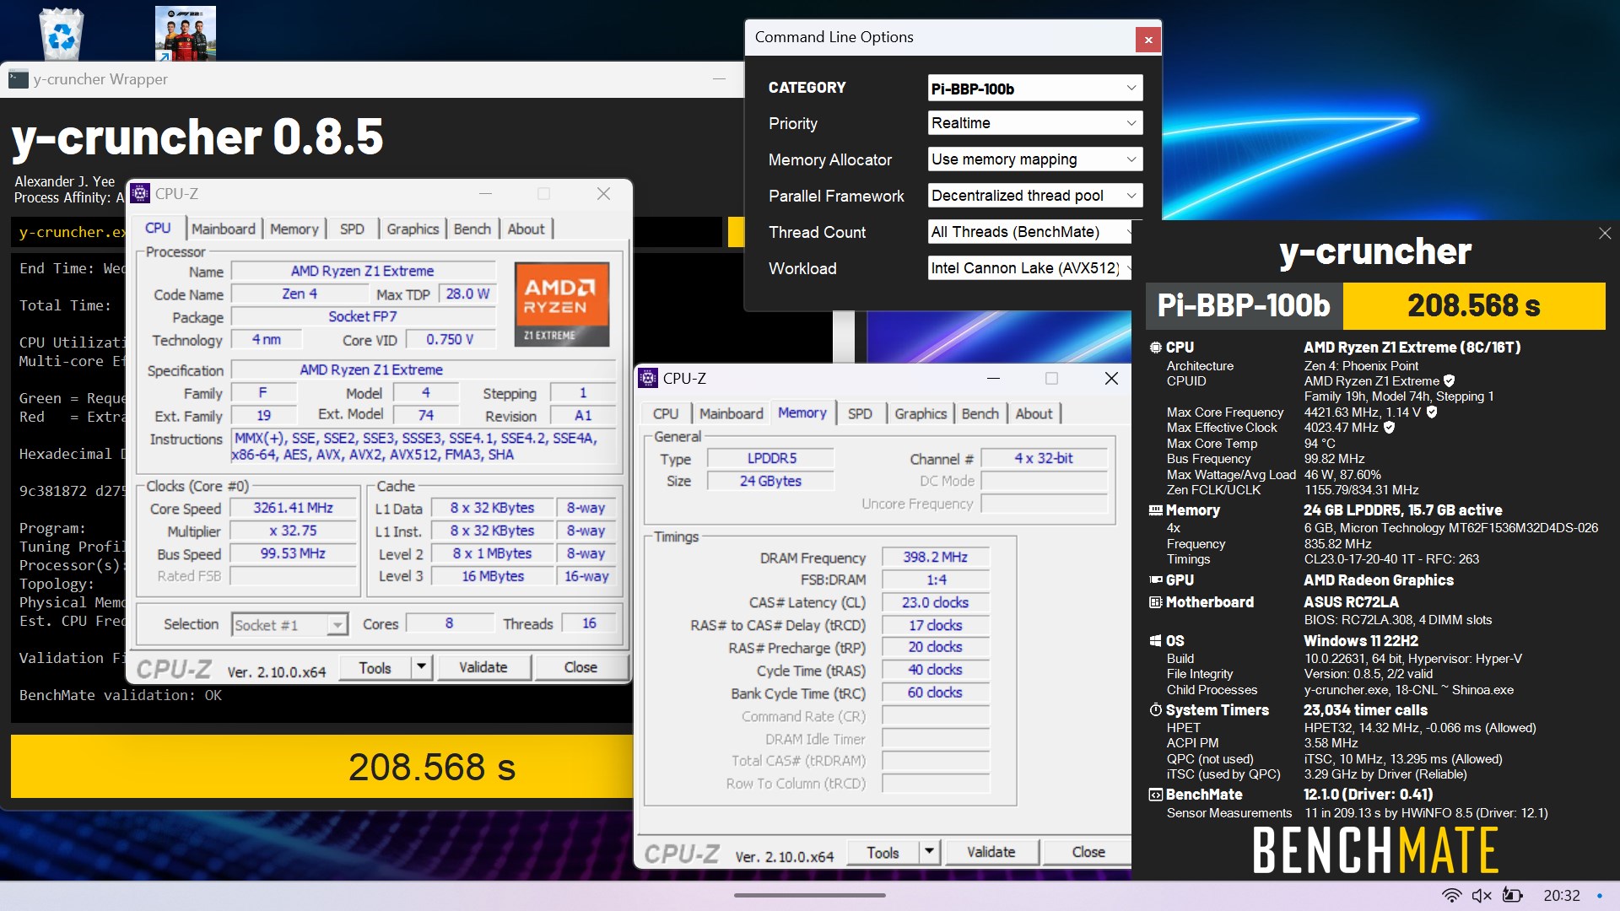Open the Bench tab in CPU-Z CPU window

[x=472, y=229]
